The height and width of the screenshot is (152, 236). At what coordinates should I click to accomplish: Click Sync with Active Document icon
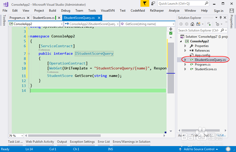(198, 24)
